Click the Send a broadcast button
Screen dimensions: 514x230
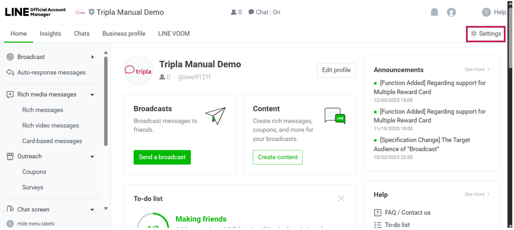[x=162, y=157]
